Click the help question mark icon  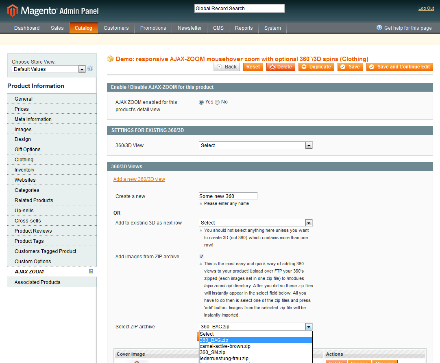point(379,28)
